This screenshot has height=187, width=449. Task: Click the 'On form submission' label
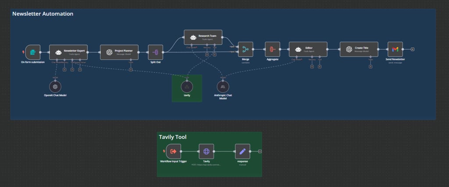(x=33, y=62)
